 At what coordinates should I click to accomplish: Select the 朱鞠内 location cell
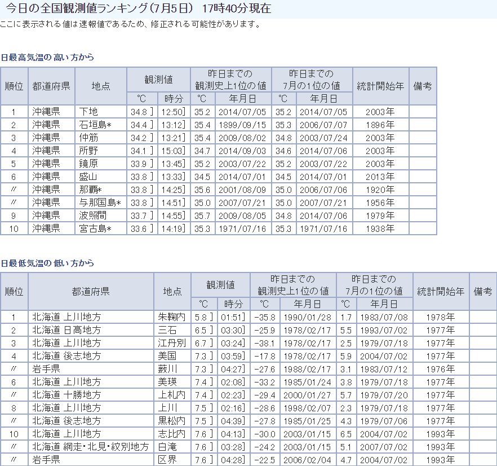pos(172,317)
